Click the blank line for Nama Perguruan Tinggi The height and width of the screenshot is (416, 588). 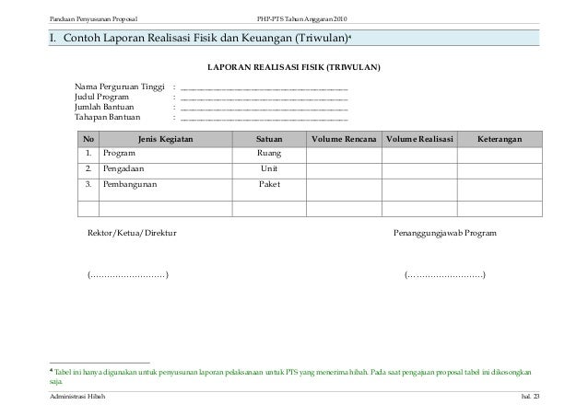265,89
